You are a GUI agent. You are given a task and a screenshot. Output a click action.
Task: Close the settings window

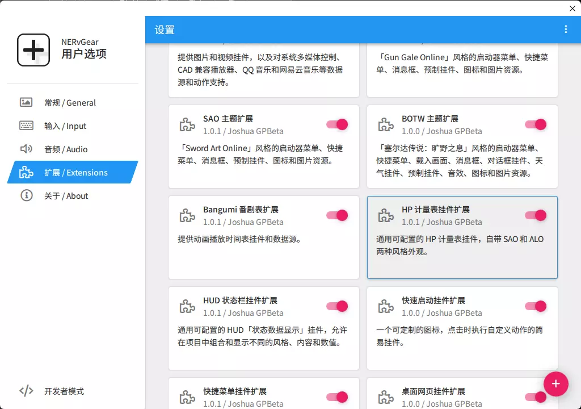pos(572,8)
